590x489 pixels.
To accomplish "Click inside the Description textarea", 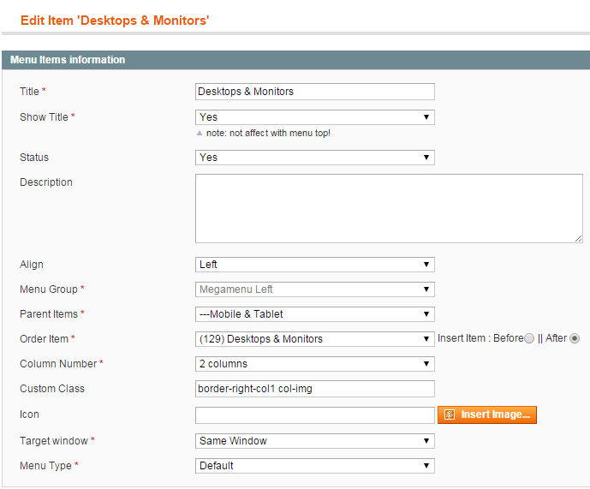I will click(389, 209).
